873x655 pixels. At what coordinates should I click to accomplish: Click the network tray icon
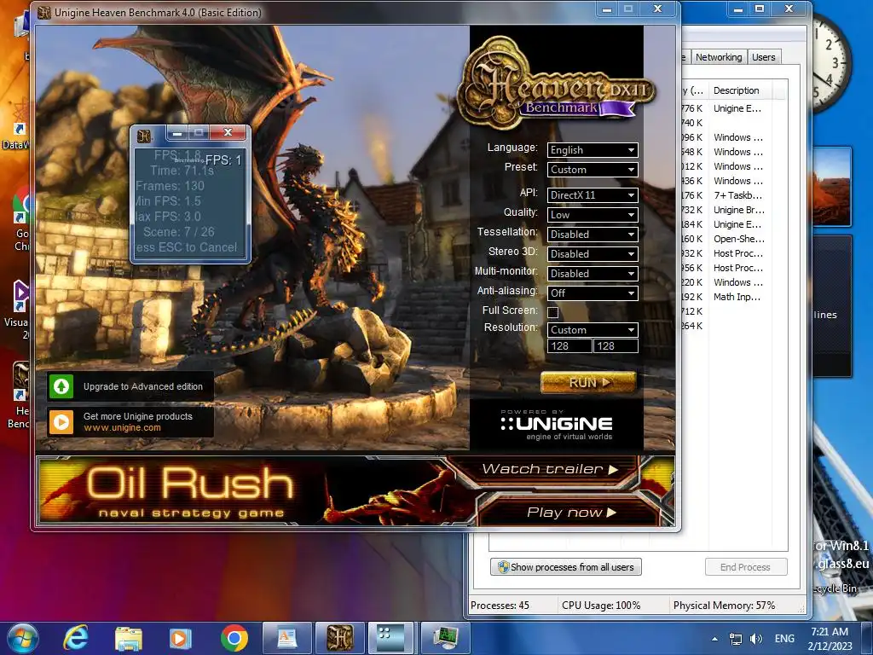(736, 639)
